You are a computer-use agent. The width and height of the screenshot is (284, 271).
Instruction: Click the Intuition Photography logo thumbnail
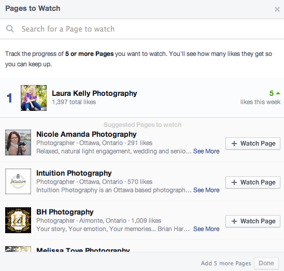coord(18,181)
